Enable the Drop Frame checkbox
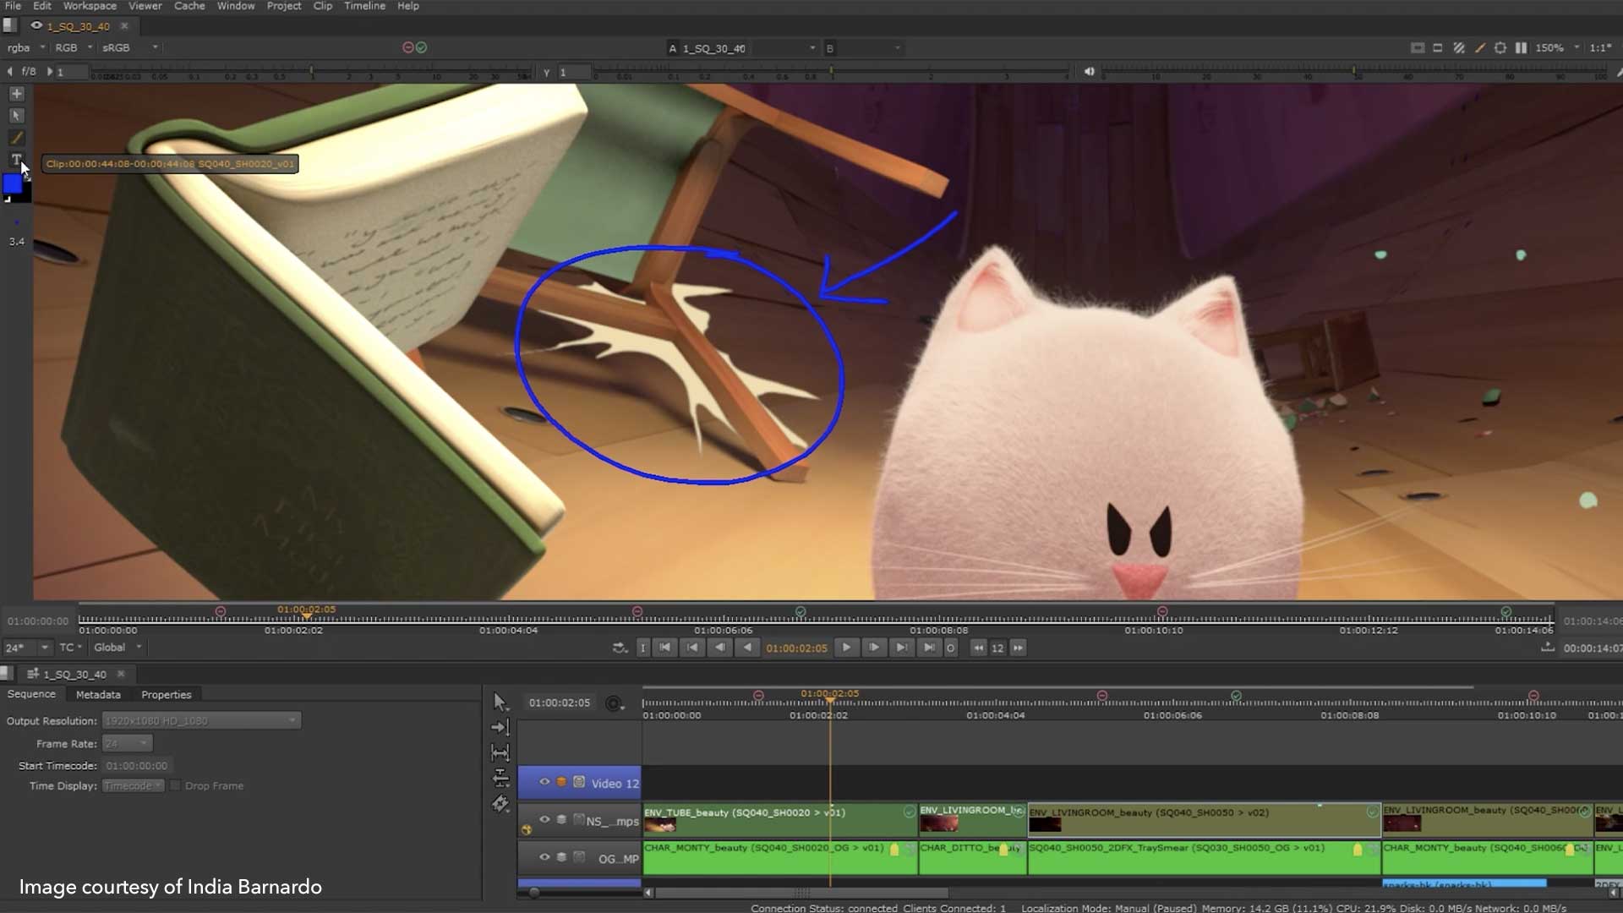 (176, 785)
